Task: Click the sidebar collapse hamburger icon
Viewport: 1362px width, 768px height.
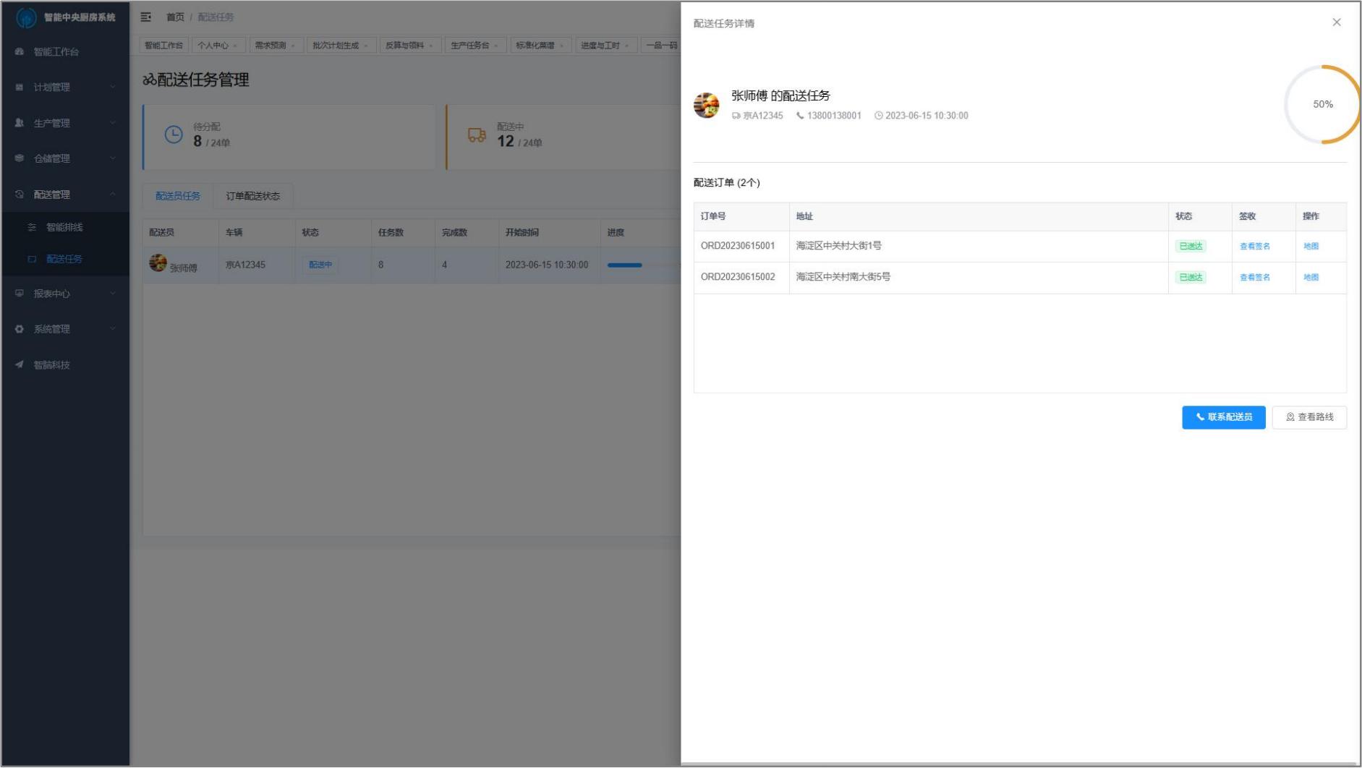Action: tap(145, 17)
